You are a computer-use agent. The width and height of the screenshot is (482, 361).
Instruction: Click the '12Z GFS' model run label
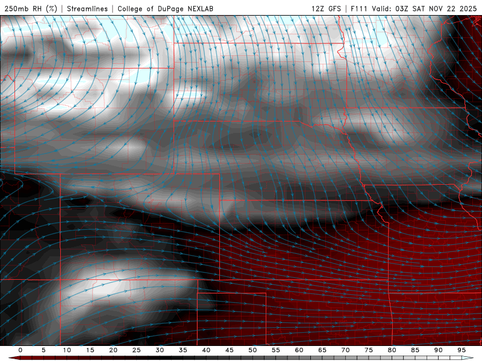pyautogui.click(x=326, y=8)
